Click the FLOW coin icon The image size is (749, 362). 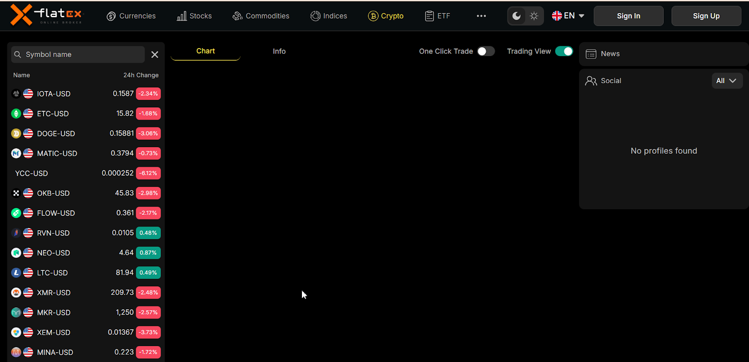pyautogui.click(x=16, y=213)
